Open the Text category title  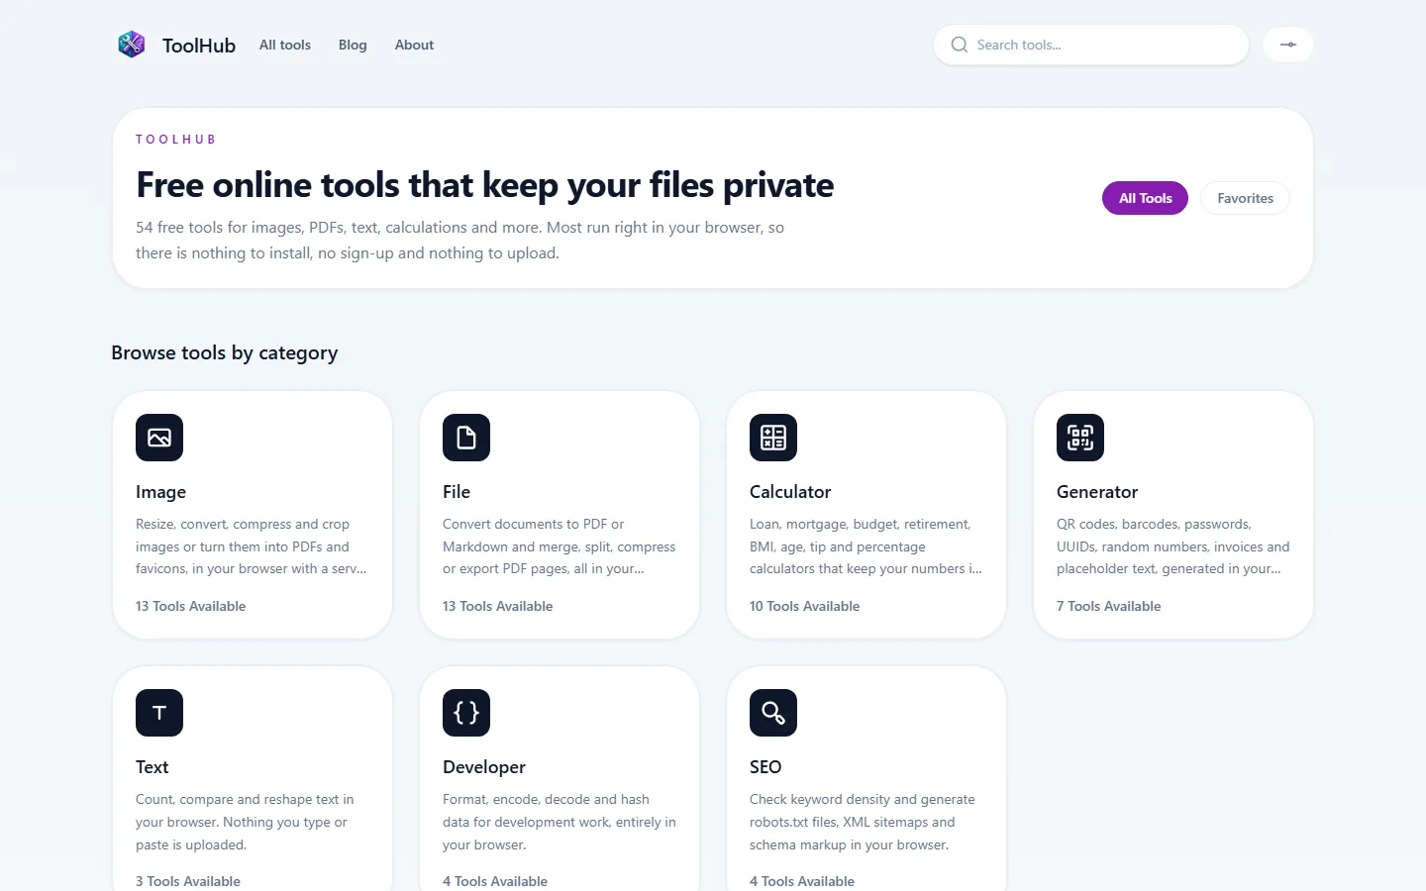152,767
